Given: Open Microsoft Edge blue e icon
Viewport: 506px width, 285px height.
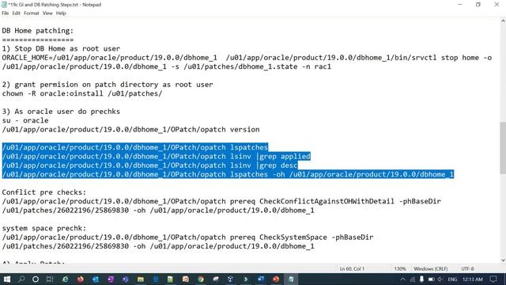Looking at the screenshot, I should 156,279.
